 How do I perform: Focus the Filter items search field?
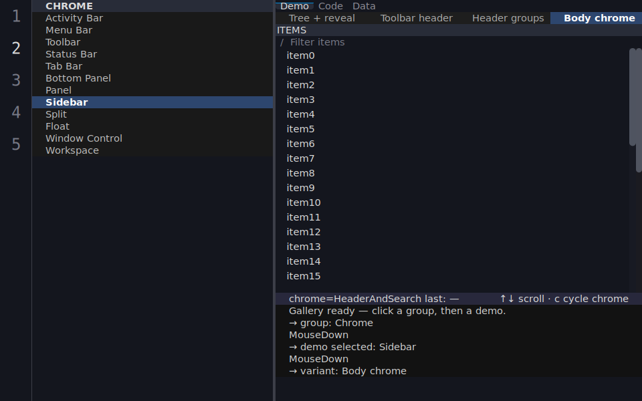(x=459, y=42)
